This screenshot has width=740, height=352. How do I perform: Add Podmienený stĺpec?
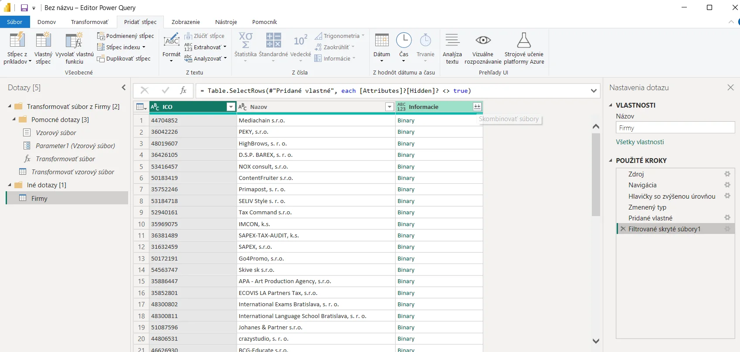coord(126,36)
